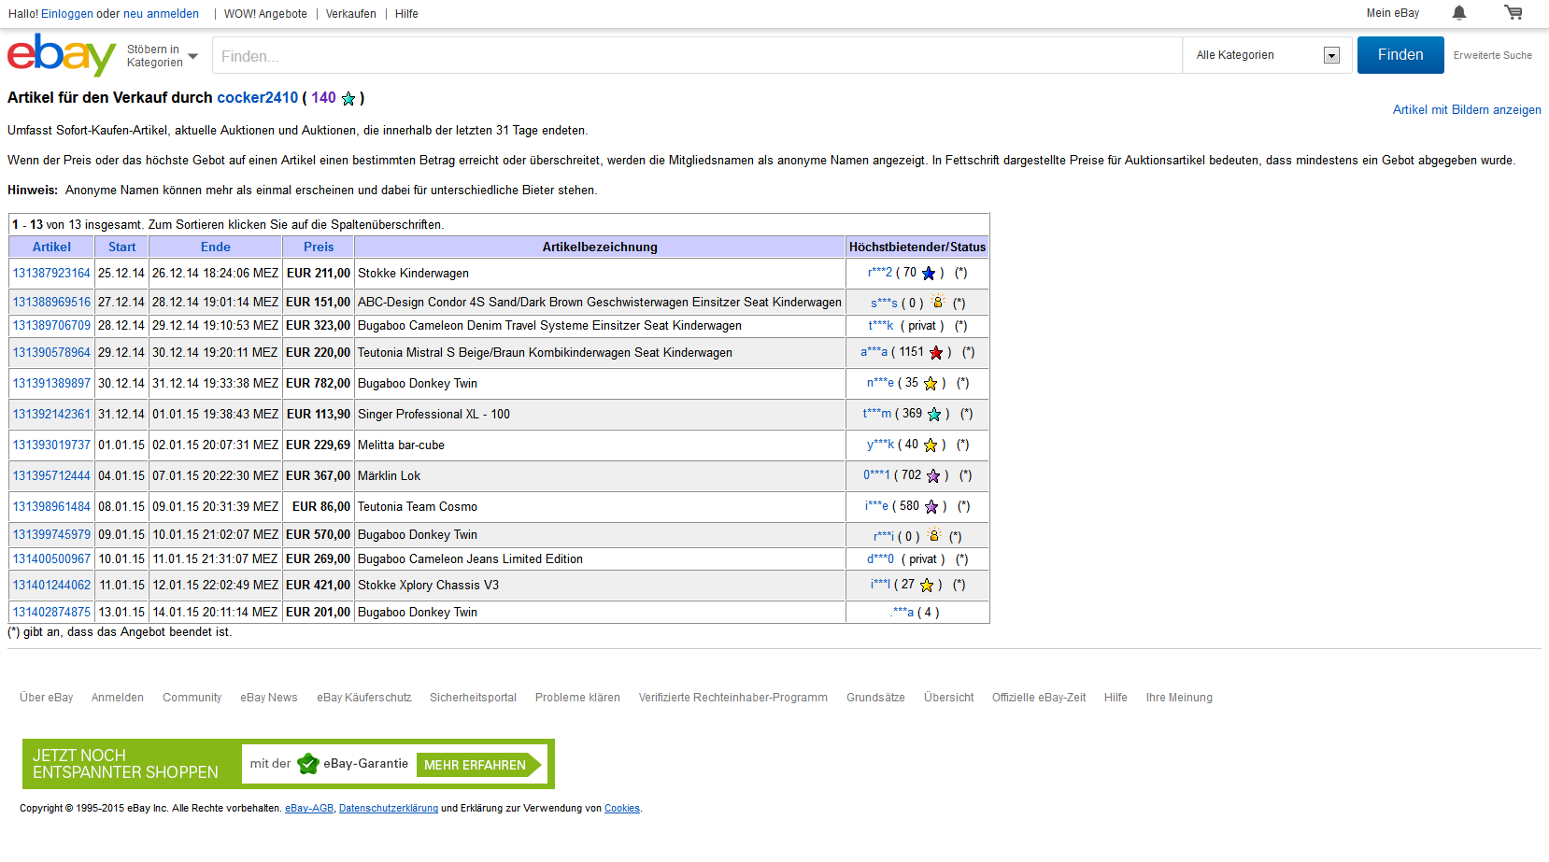The image size is (1549, 862).
Task: Click the purple star beside bidder i***e
Action: click(x=931, y=506)
